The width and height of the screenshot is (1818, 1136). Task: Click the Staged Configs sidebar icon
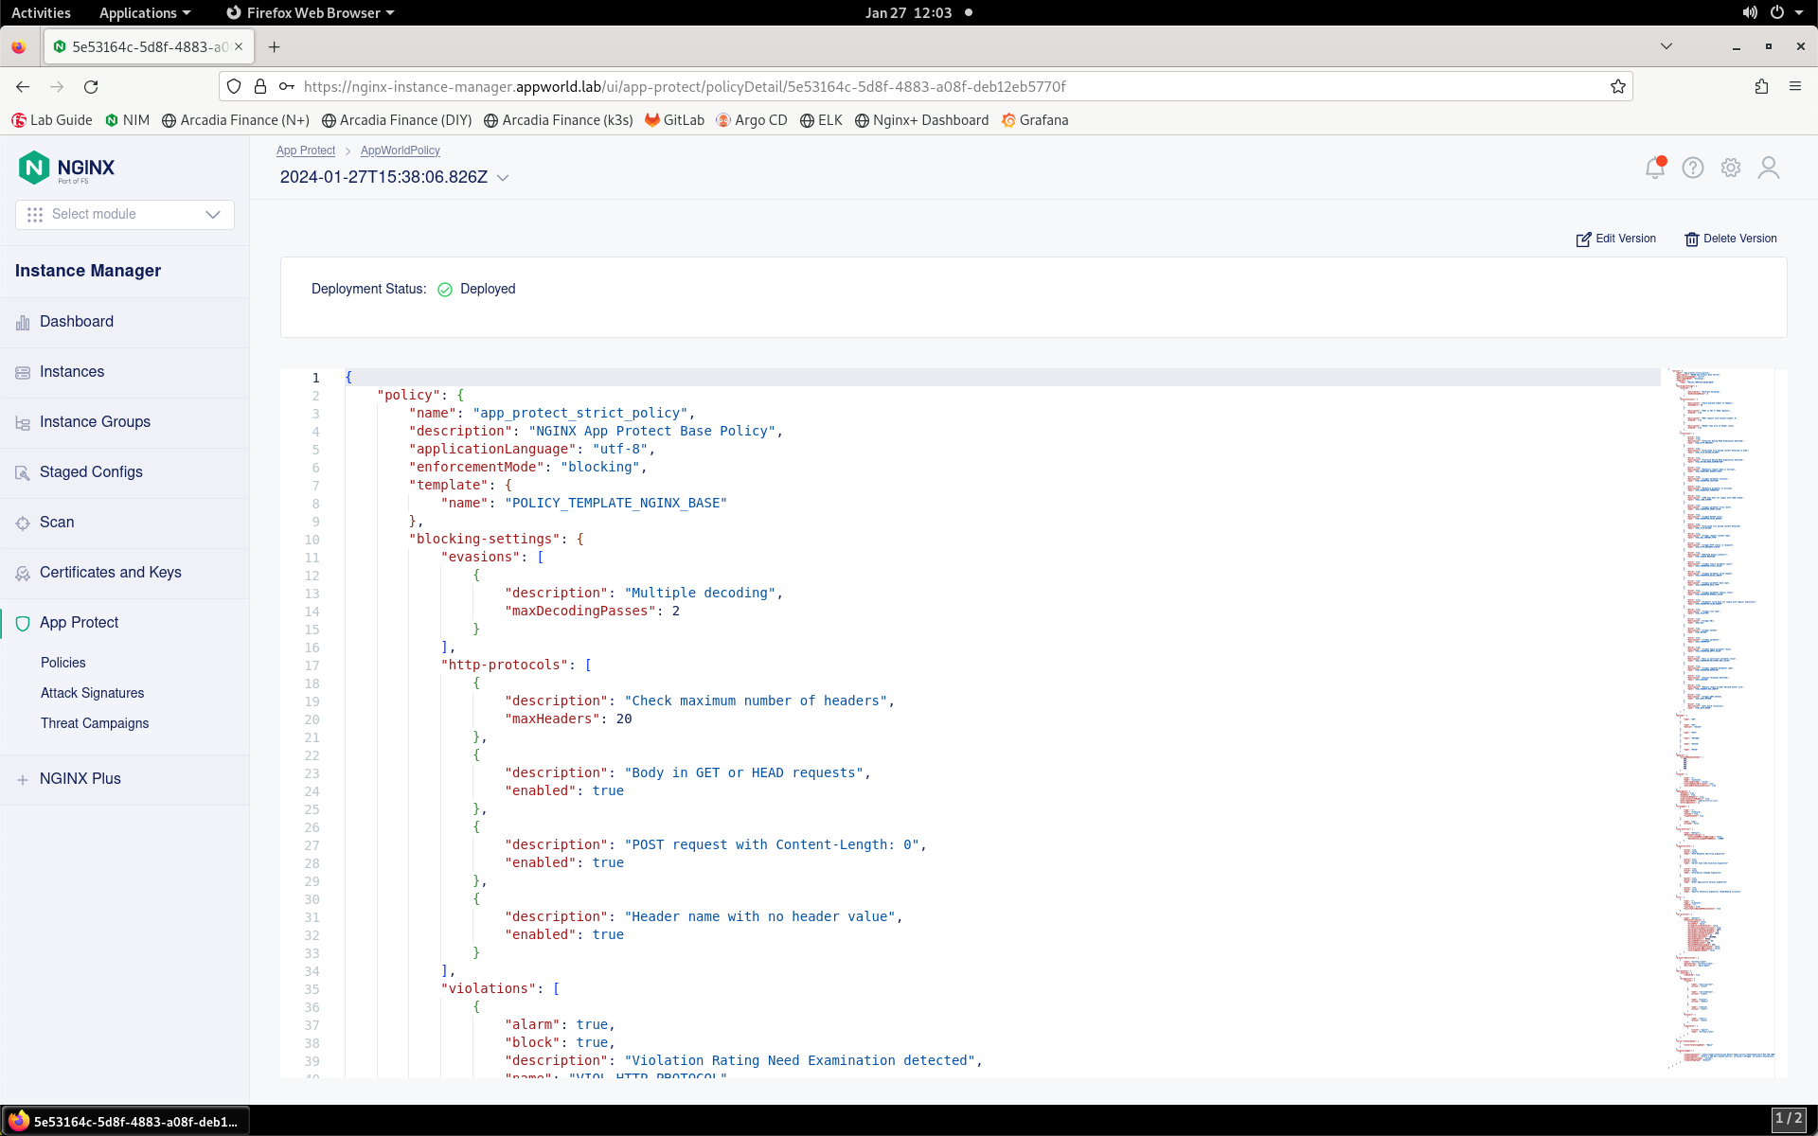23,473
